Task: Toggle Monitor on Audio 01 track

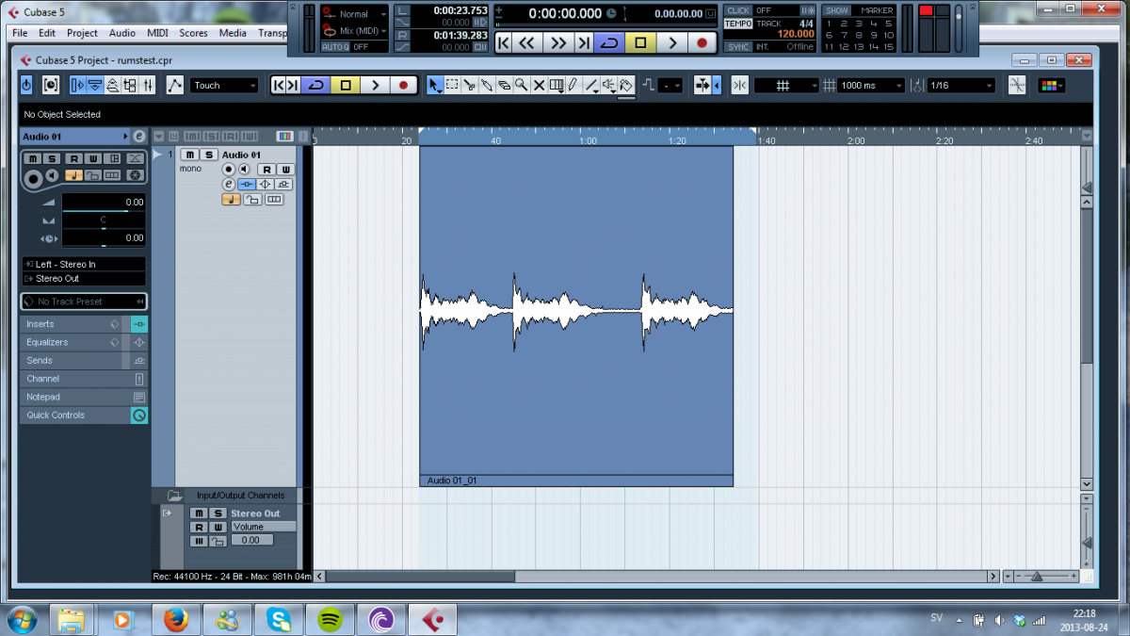Action: click(x=244, y=170)
